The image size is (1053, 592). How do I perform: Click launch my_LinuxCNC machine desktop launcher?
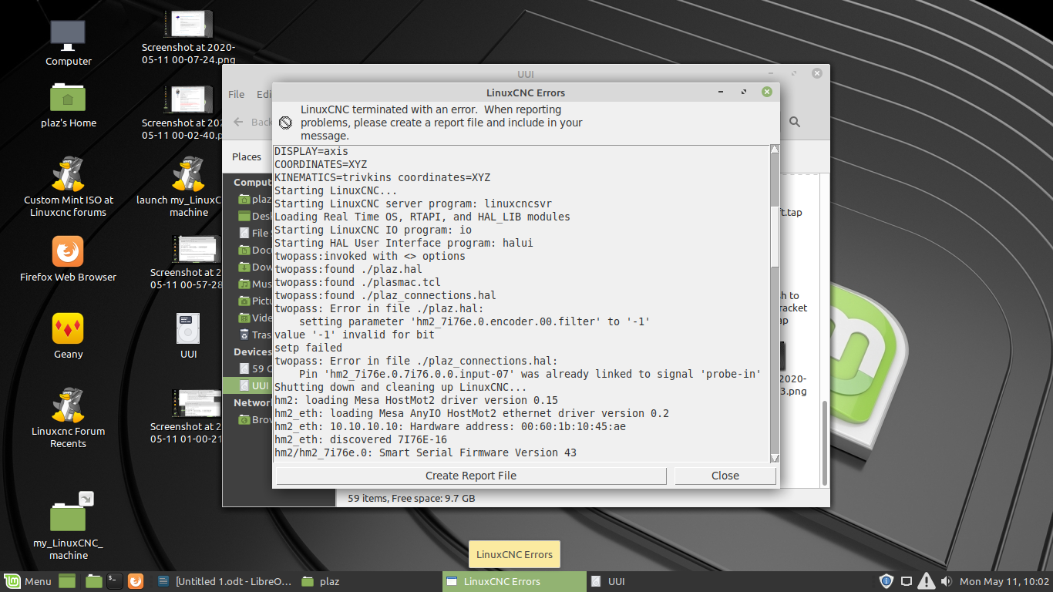(188, 174)
